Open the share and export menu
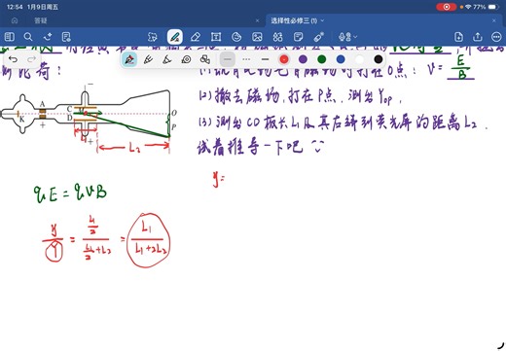The width and height of the screenshot is (506, 351). pyautogui.click(x=478, y=37)
